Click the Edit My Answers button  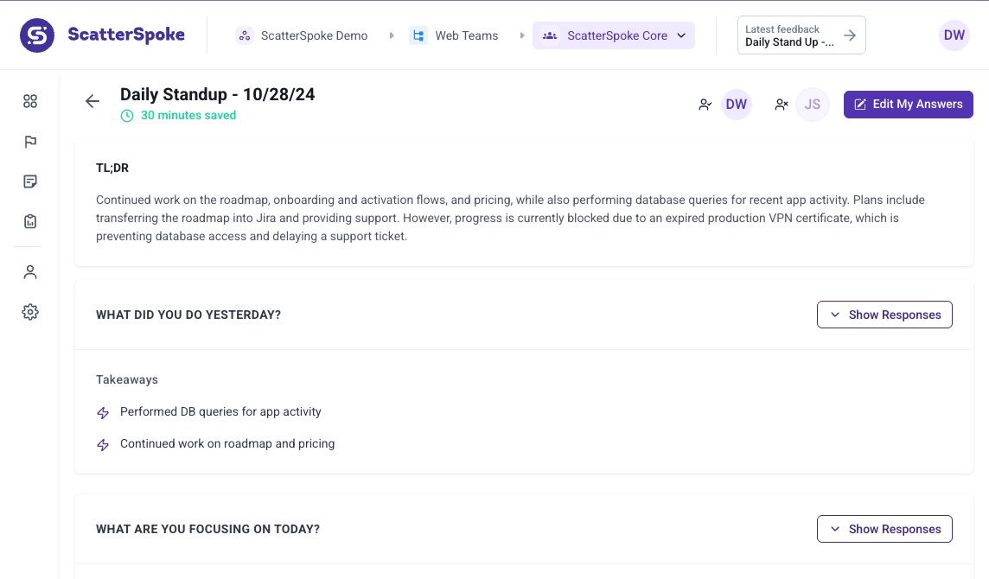click(908, 105)
